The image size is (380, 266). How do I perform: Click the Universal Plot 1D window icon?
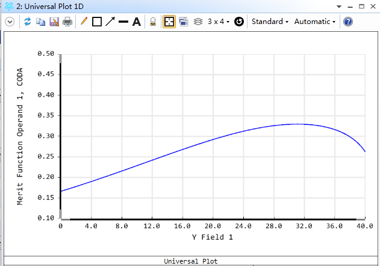coord(9,6)
